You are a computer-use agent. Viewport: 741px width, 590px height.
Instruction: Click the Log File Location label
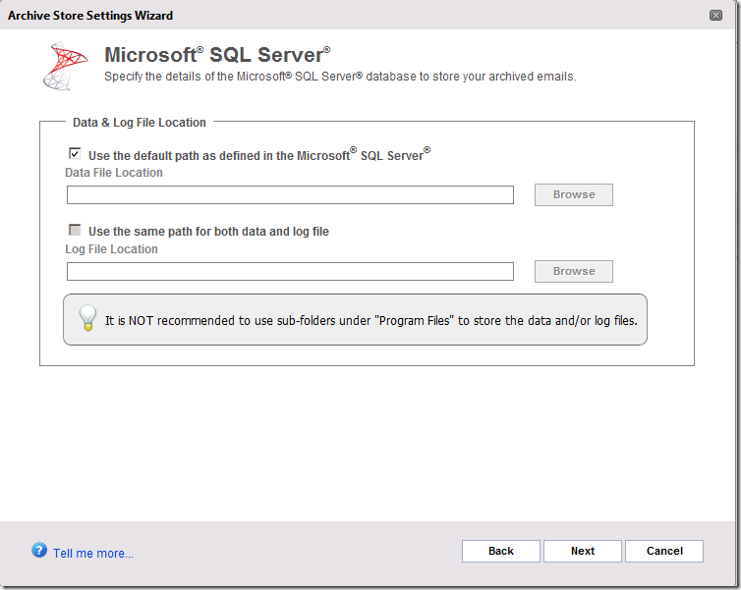click(111, 249)
